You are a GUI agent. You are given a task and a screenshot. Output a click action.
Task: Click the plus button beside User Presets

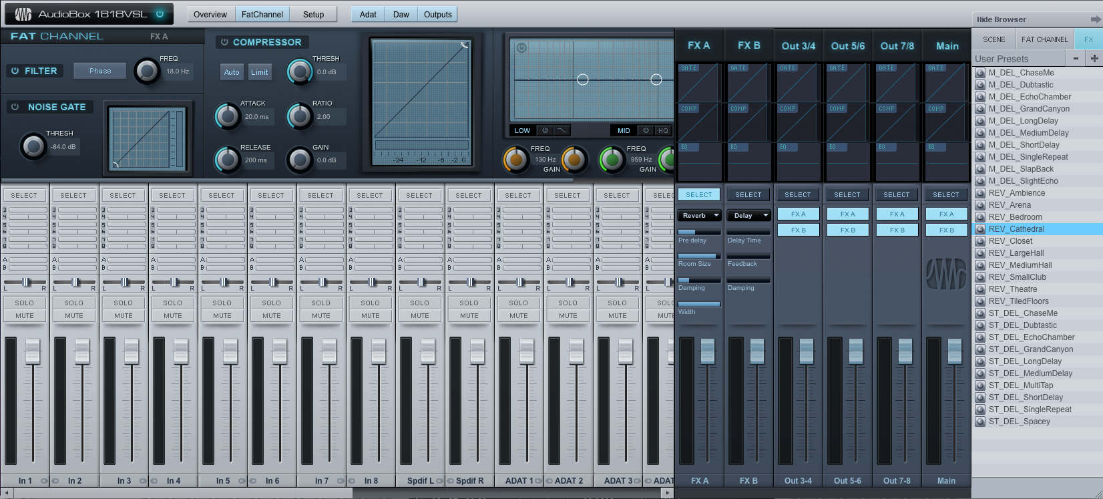coord(1094,59)
